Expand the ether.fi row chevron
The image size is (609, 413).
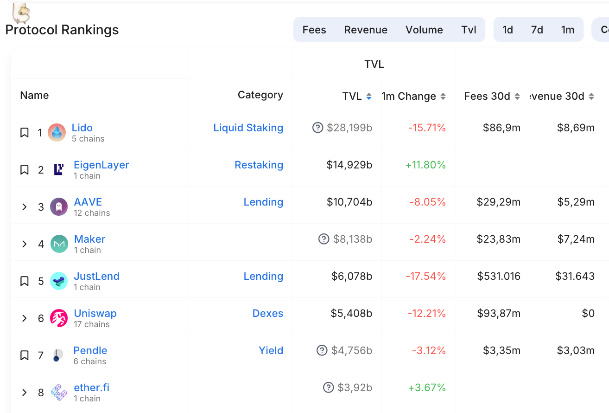click(x=25, y=393)
